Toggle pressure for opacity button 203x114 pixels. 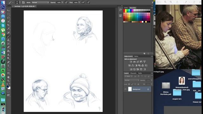[x=66, y=2]
